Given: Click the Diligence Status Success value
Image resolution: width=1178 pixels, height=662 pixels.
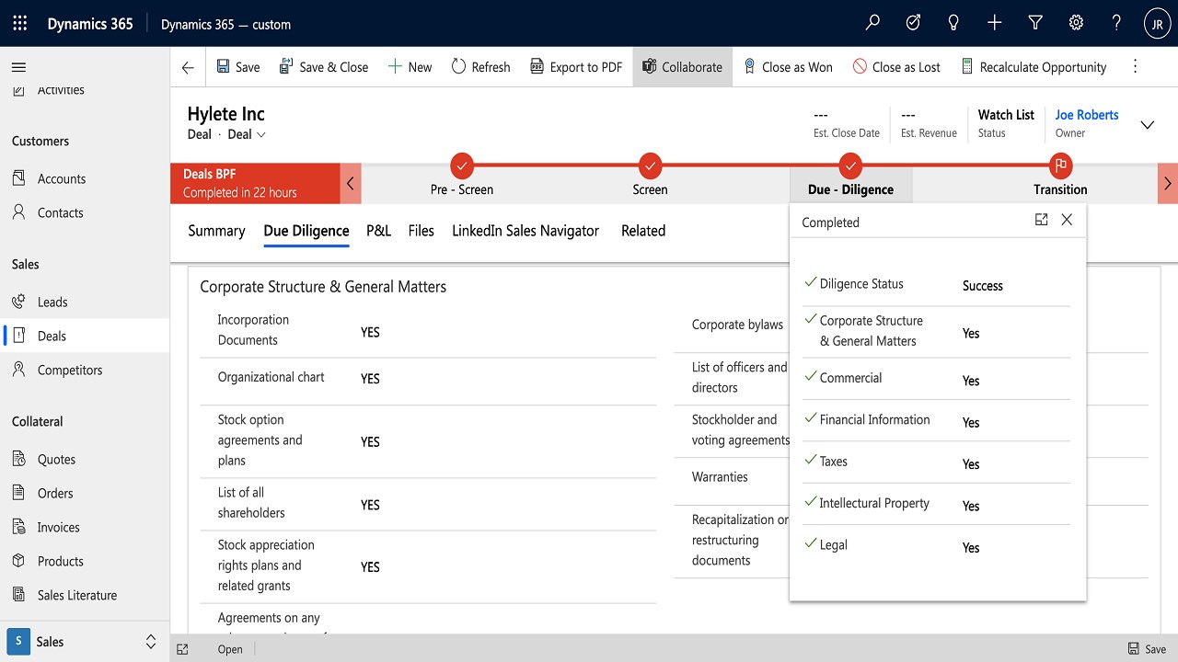Looking at the screenshot, I should pyautogui.click(x=982, y=286).
